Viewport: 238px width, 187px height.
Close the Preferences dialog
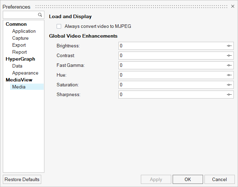point(233,7)
